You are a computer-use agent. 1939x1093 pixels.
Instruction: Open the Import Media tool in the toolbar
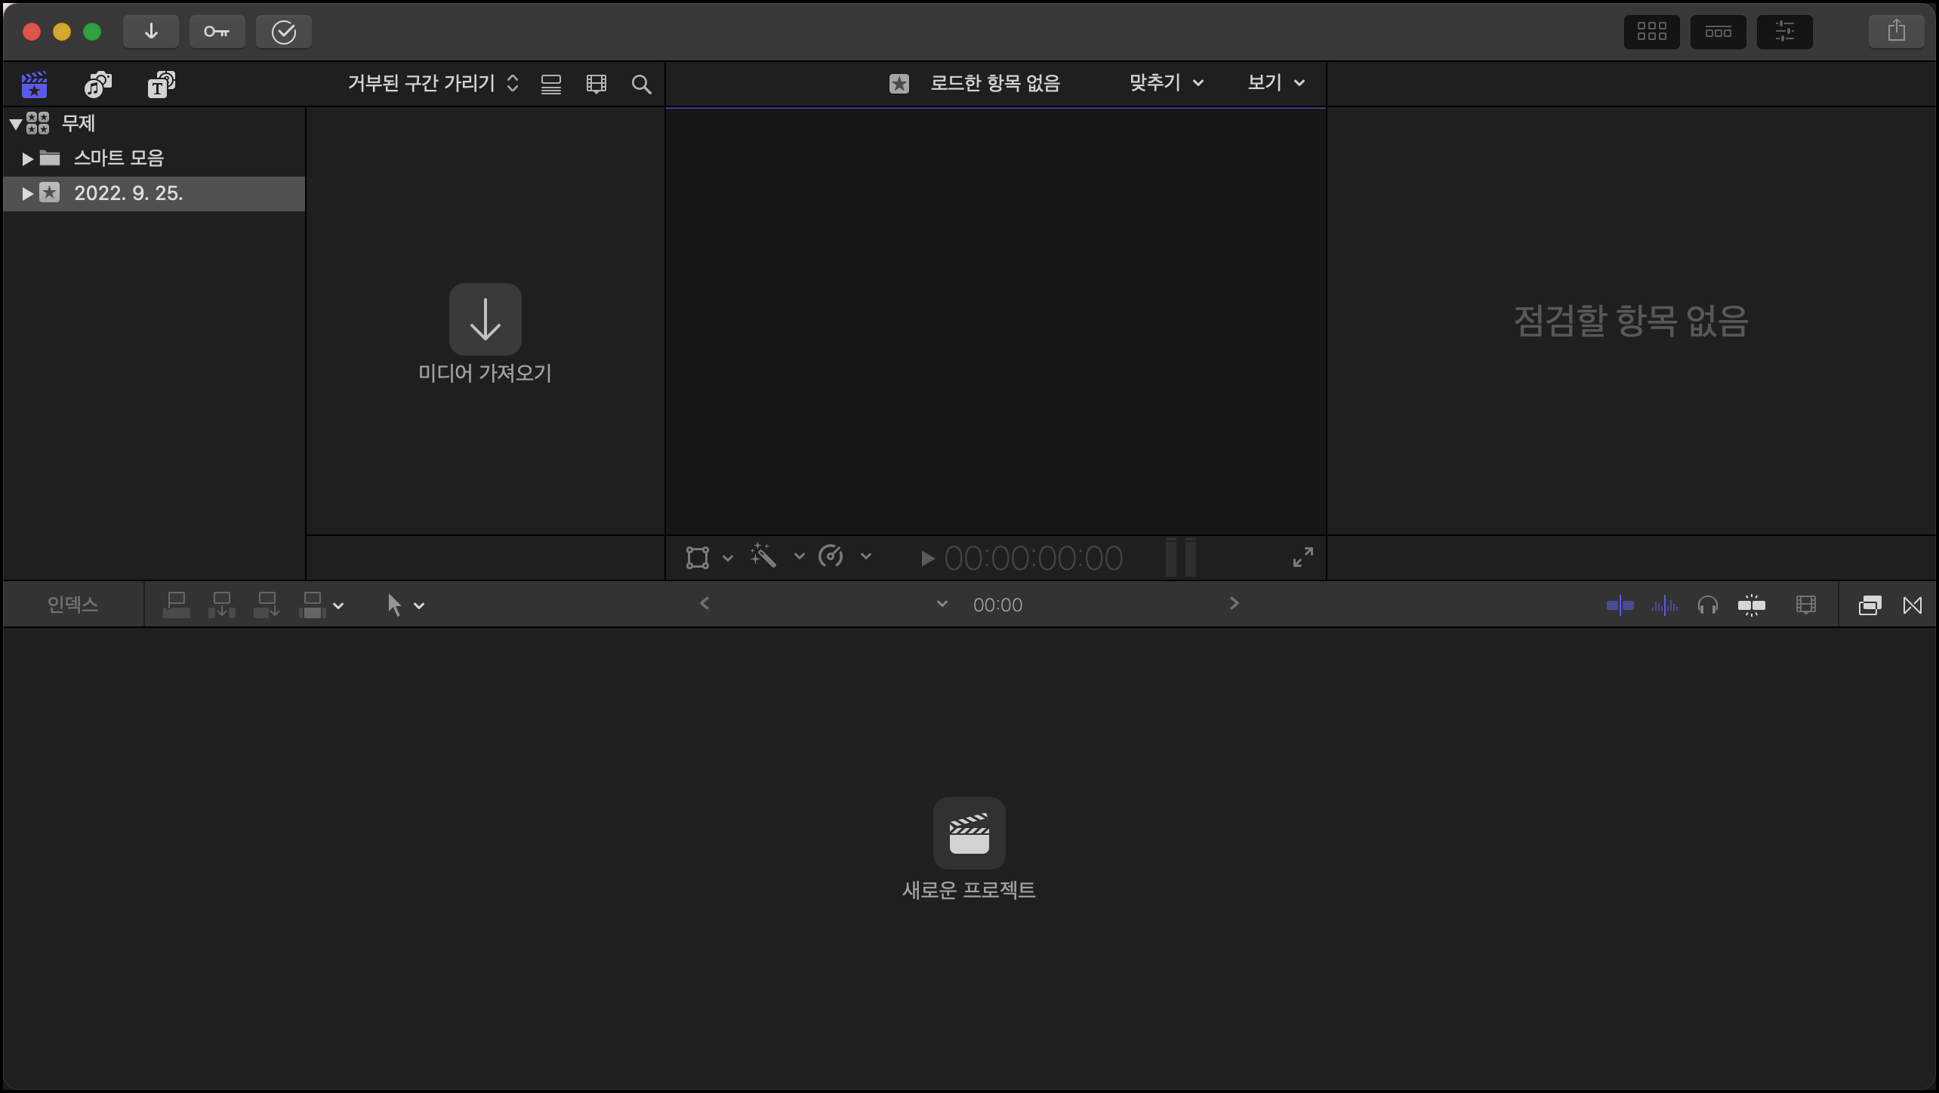point(151,32)
